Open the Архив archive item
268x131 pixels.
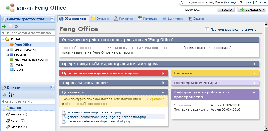click(18, 69)
